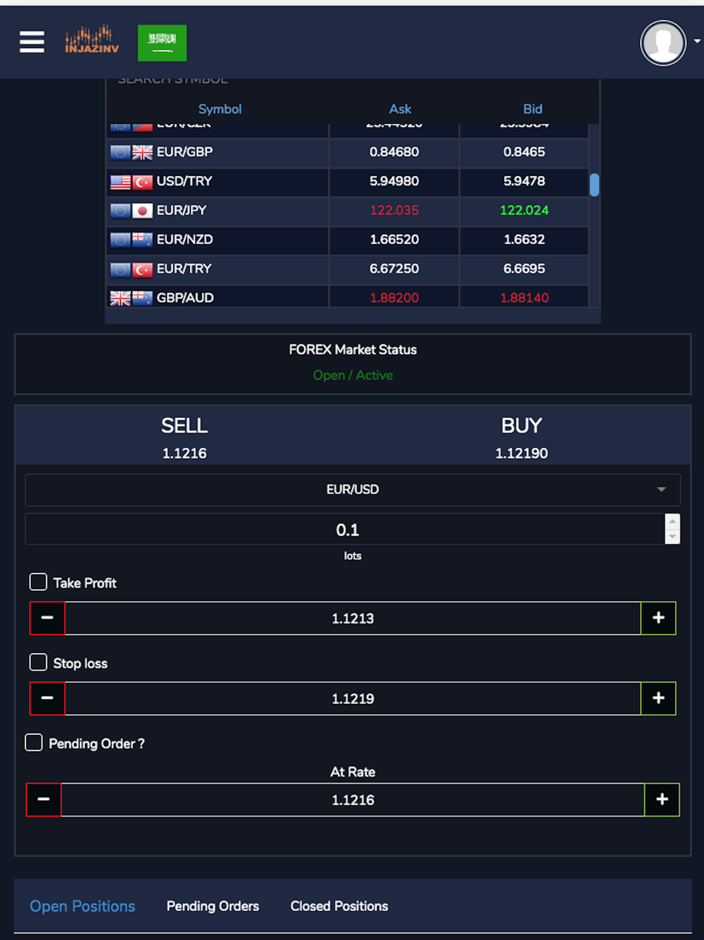Image resolution: width=704 pixels, height=940 pixels.
Task: Switch to Closed Positions tab
Action: (x=339, y=906)
